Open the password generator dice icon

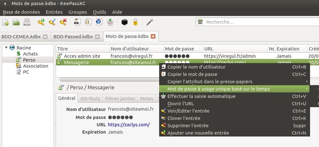click(125, 22)
